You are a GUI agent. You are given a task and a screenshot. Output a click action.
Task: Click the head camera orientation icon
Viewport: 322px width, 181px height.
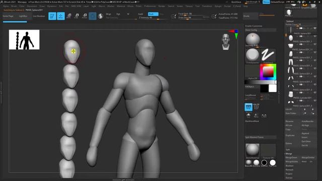pos(226,42)
